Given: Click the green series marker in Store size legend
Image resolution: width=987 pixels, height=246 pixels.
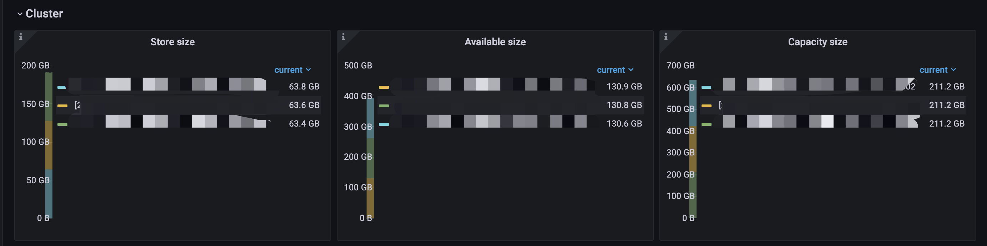Looking at the screenshot, I should pyautogui.click(x=62, y=124).
